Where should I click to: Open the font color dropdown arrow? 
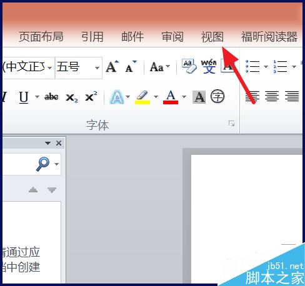(184, 97)
